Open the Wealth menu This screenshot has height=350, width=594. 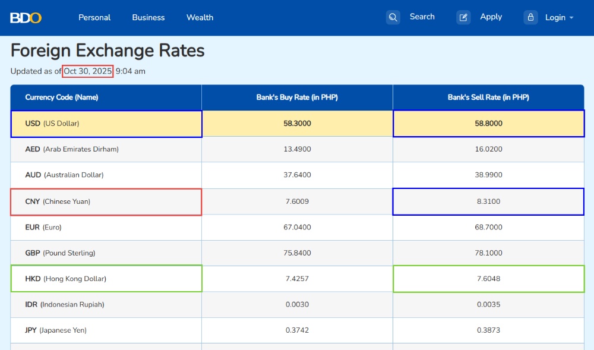[200, 17]
